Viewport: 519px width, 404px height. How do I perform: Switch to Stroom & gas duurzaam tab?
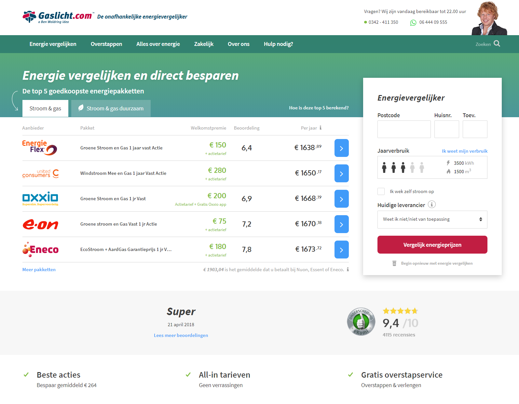pyautogui.click(x=111, y=108)
